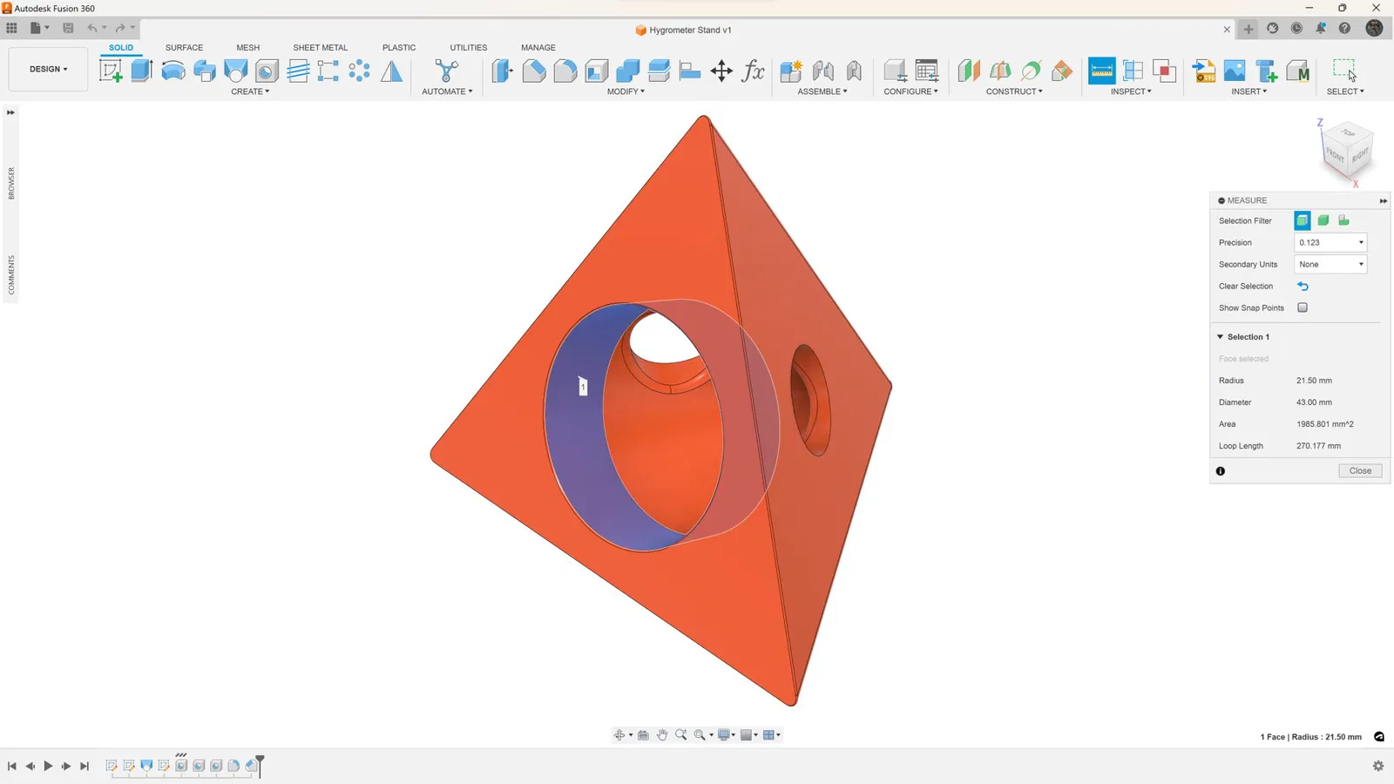The image size is (1394, 784).
Task: Jump to the timeline beginning
Action: coord(11,766)
